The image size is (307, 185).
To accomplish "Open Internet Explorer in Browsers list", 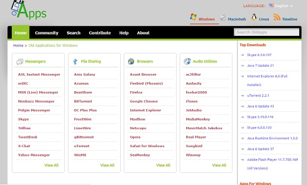I will tap(145, 110).
